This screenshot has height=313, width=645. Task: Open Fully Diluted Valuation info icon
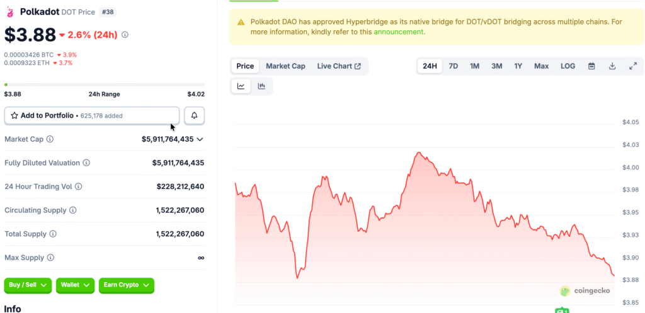point(86,163)
